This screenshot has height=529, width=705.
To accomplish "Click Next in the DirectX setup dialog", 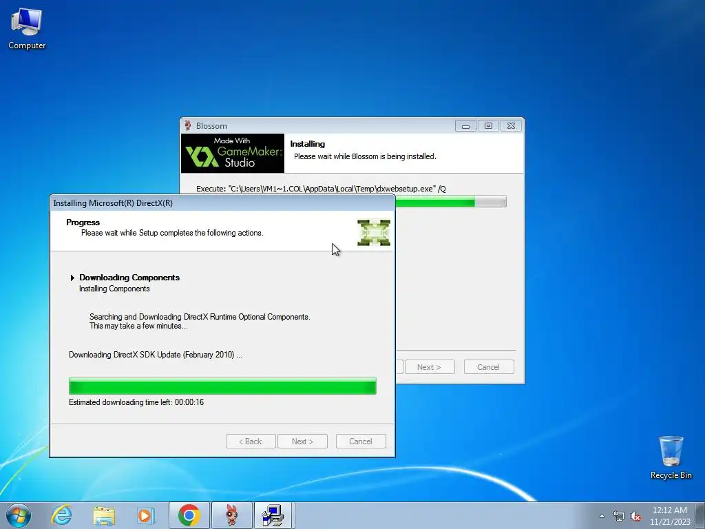I will pos(302,442).
